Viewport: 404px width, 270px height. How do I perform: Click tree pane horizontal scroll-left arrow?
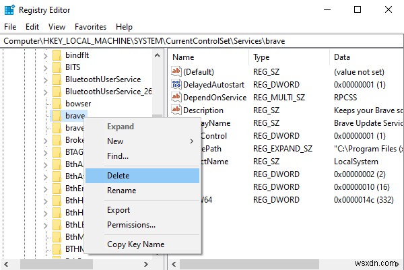coord(6,265)
